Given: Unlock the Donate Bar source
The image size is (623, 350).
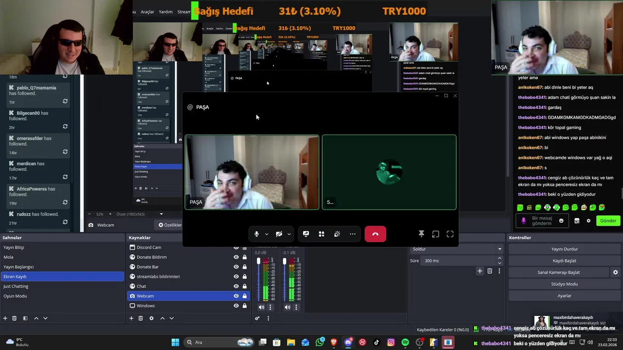Looking at the screenshot, I should (x=244, y=267).
